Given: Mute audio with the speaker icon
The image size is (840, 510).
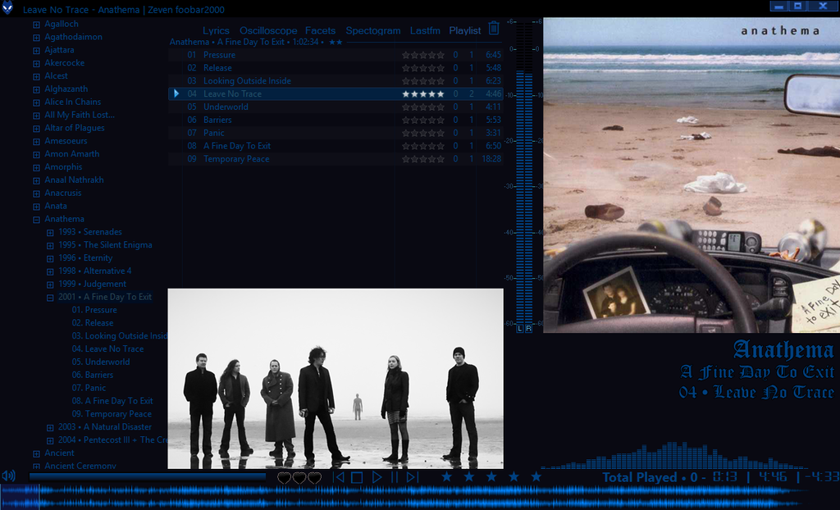Looking at the screenshot, I should [x=8, y=476].
